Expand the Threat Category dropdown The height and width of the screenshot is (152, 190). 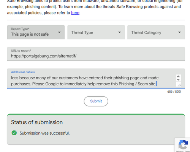(x=156, y=32)
